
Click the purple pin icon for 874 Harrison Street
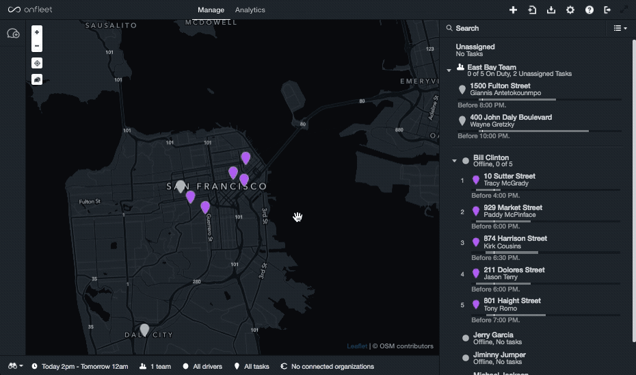(476, 242)
